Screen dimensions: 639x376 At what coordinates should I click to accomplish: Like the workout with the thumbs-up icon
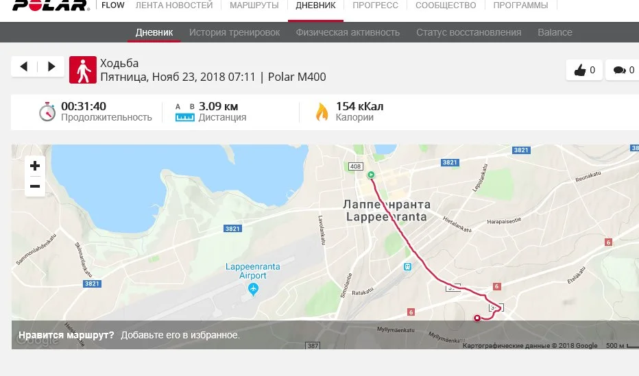point(584,70)
